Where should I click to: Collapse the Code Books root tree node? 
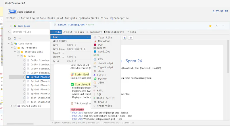[x=9, y=44]
